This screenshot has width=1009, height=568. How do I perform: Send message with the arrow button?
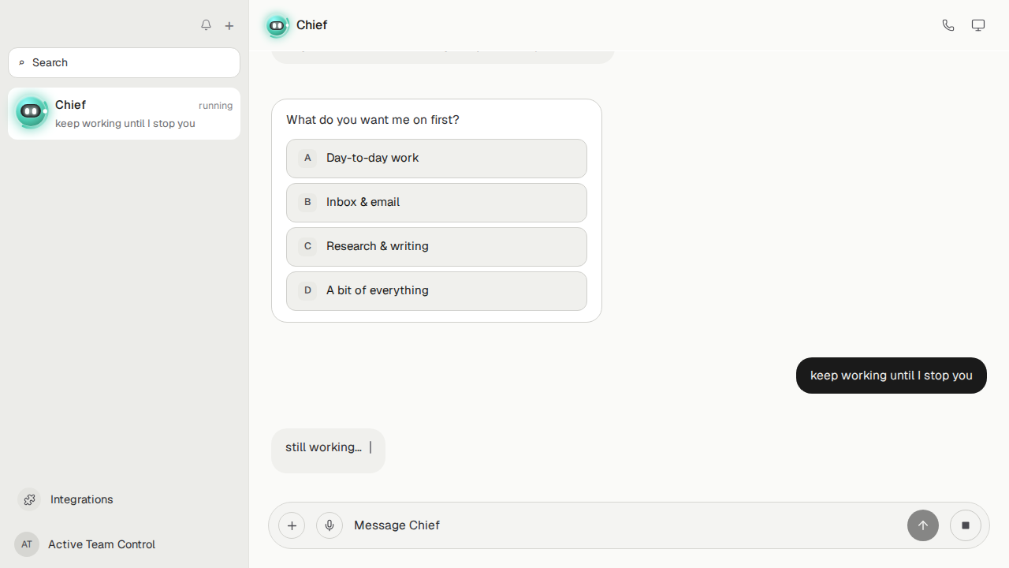[923, 525]
